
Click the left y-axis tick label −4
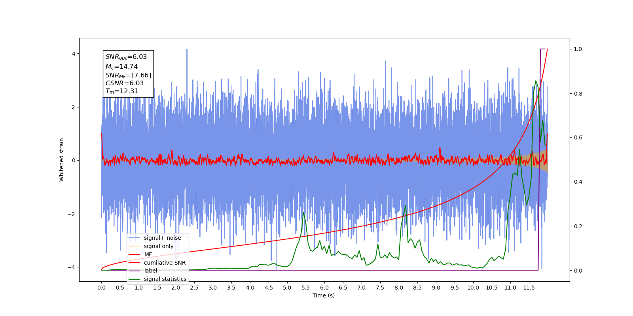[x=72, y=267]
